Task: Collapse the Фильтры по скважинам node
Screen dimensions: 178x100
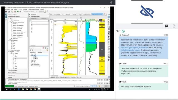Action: point(9,22)
